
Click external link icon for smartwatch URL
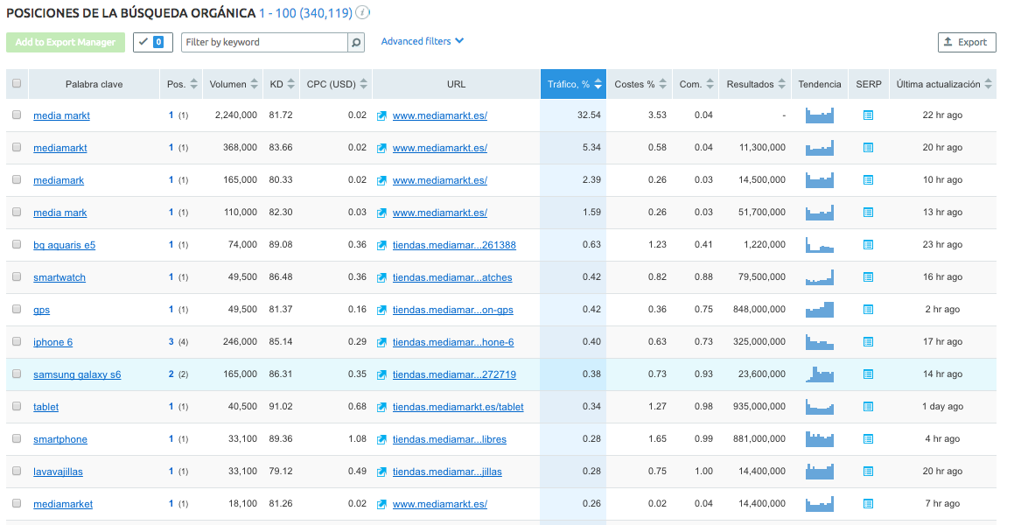tap(381, 277)
